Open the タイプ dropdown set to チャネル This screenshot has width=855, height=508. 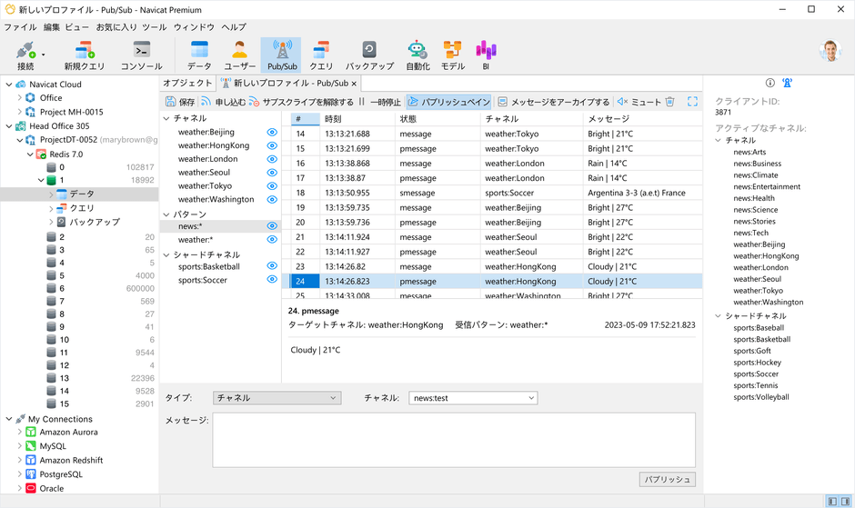coord(277,398)
